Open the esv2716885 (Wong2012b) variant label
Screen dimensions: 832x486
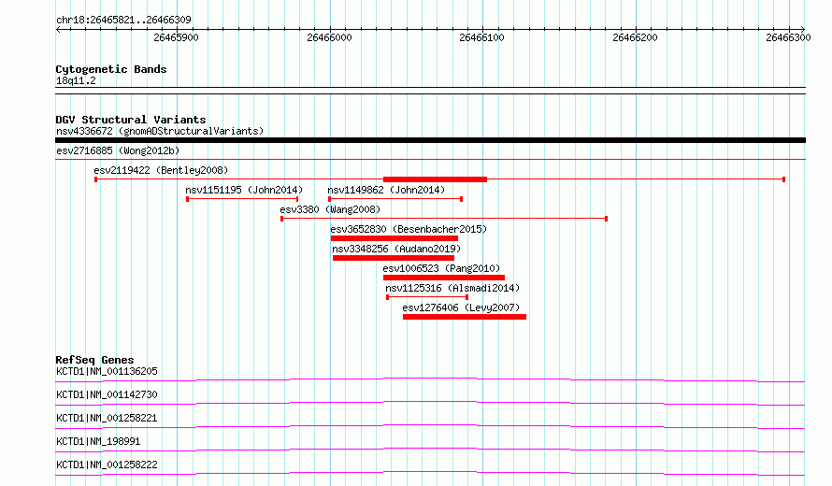[118, 150]
